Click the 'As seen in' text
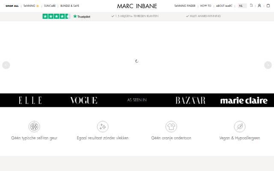274x171 pixels. click(x=137, y=100)
